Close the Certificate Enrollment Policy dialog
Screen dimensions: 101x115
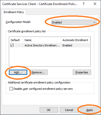pos(95,4)
